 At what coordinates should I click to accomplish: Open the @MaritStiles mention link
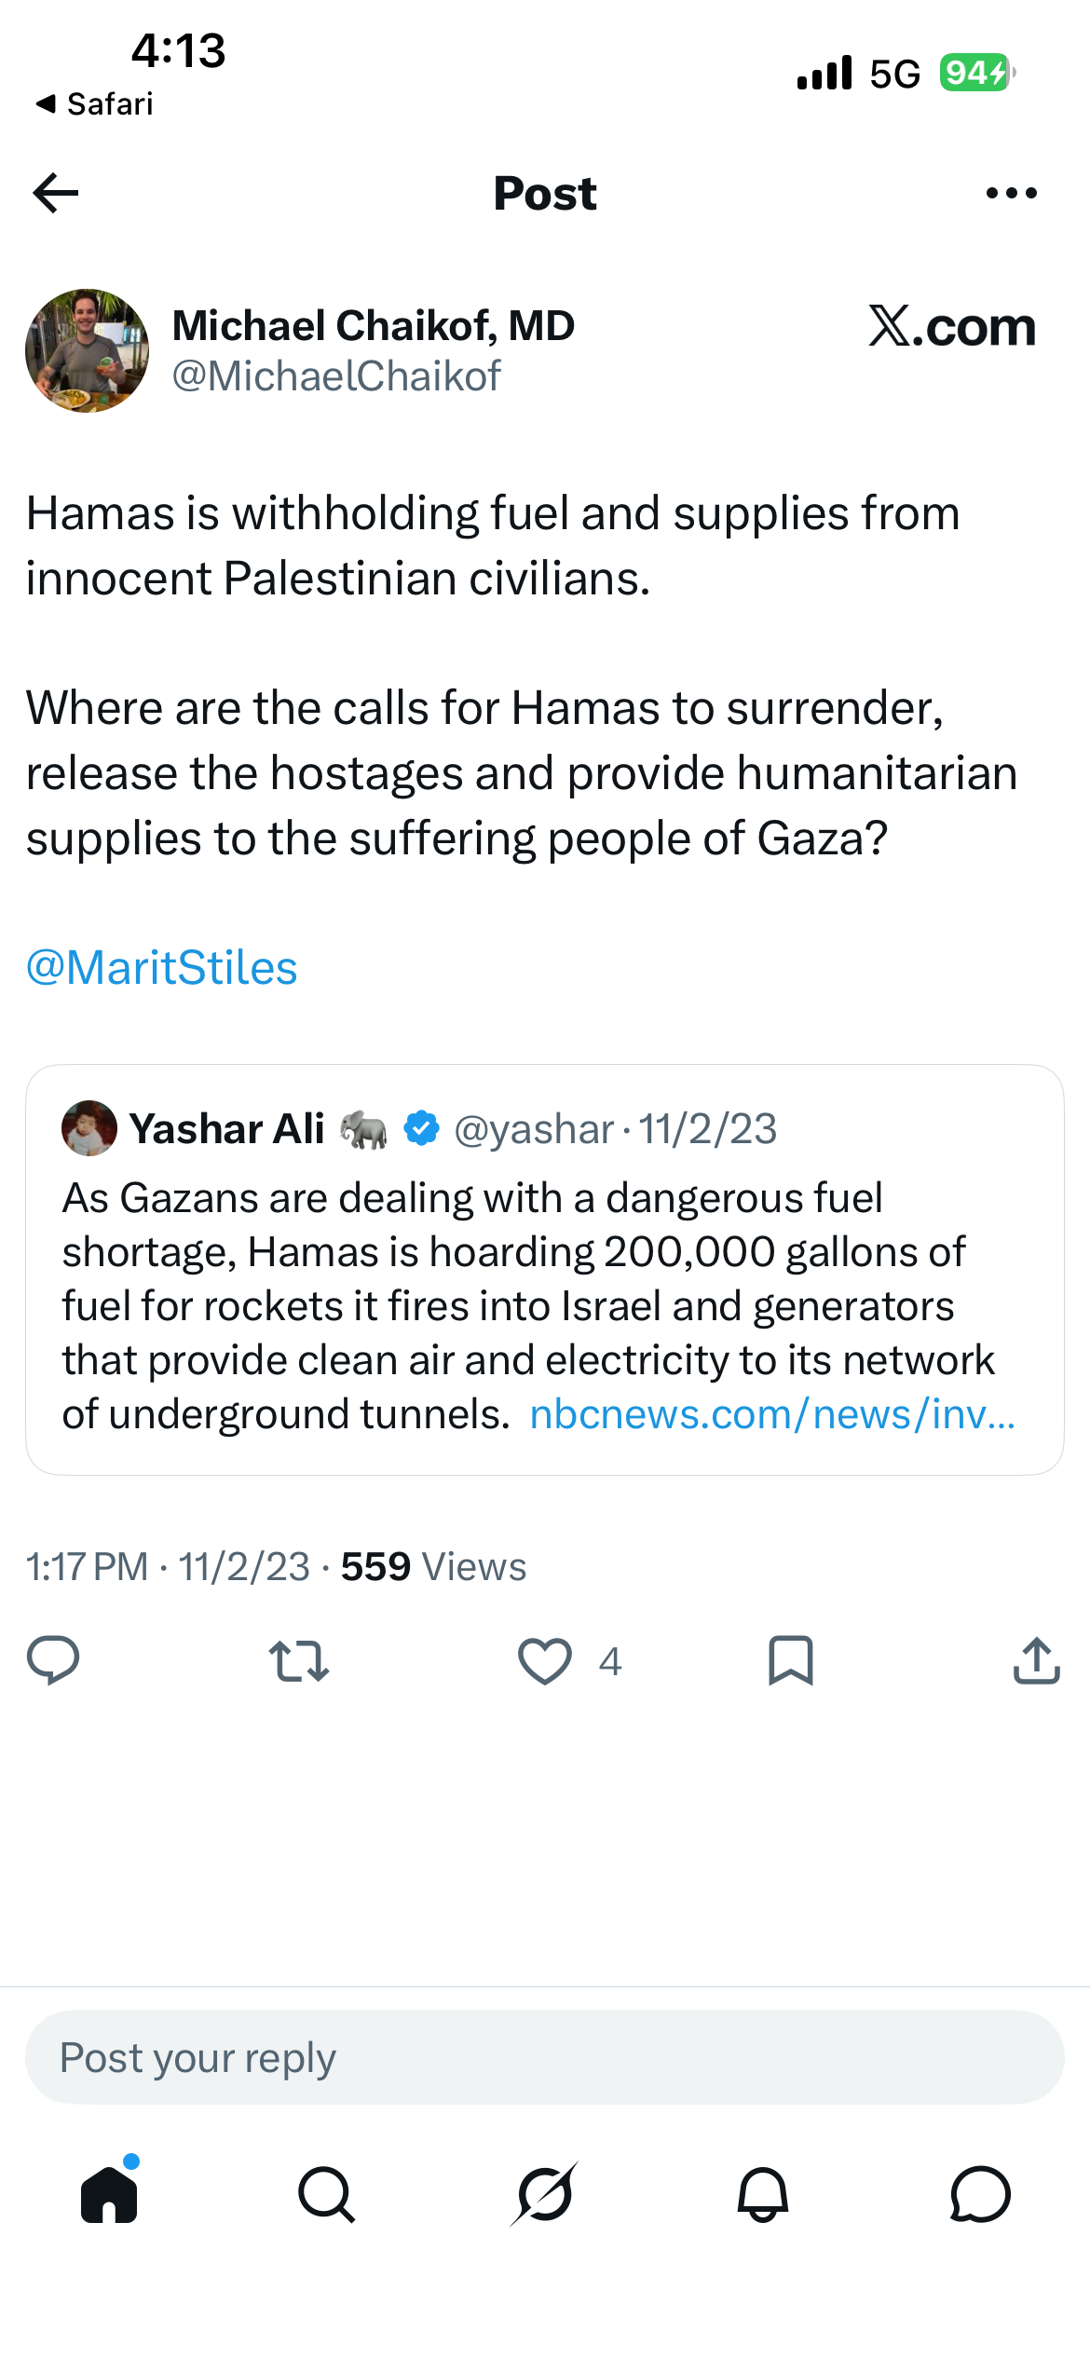(162, 968)
